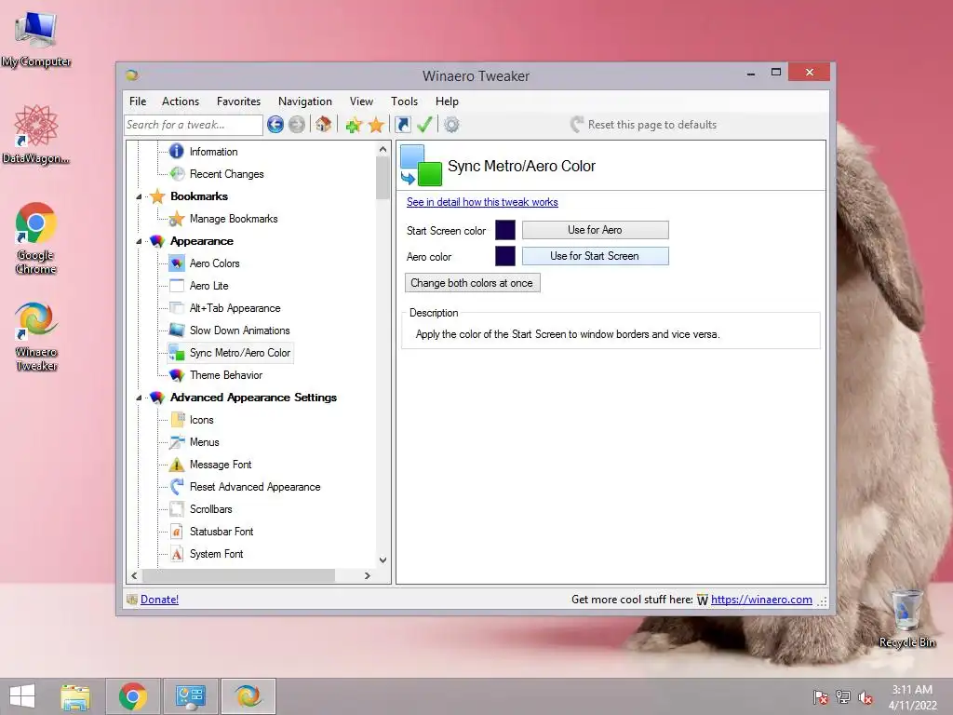
Task: Click the Donate! link
Action: (x=159, y=600)
